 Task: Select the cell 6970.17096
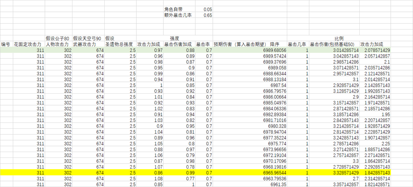pos(250,161)
